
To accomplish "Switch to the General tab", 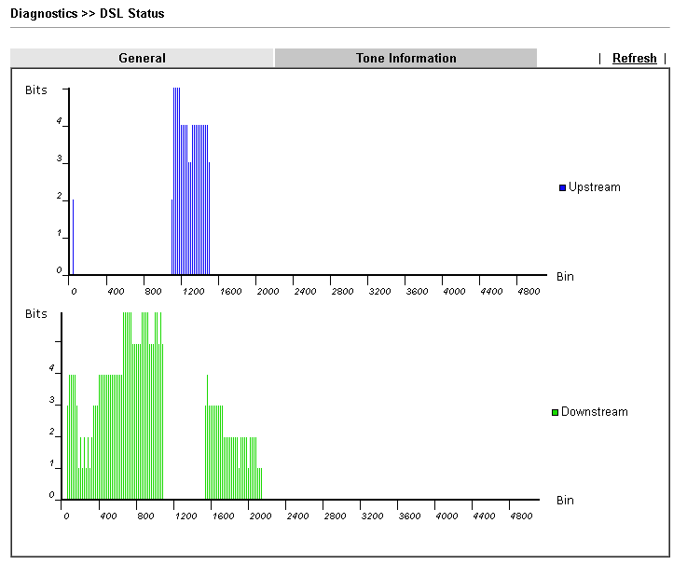I will point(142,58).
